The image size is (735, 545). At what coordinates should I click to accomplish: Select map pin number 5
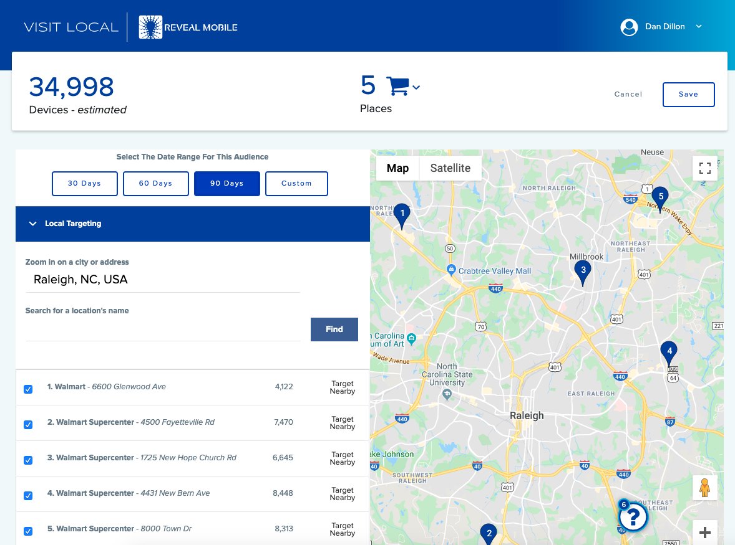click(x=660, y=197)
